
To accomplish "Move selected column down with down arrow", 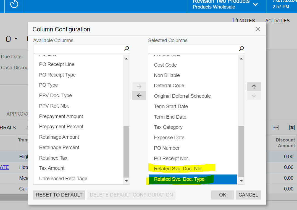I will (254, 96).
